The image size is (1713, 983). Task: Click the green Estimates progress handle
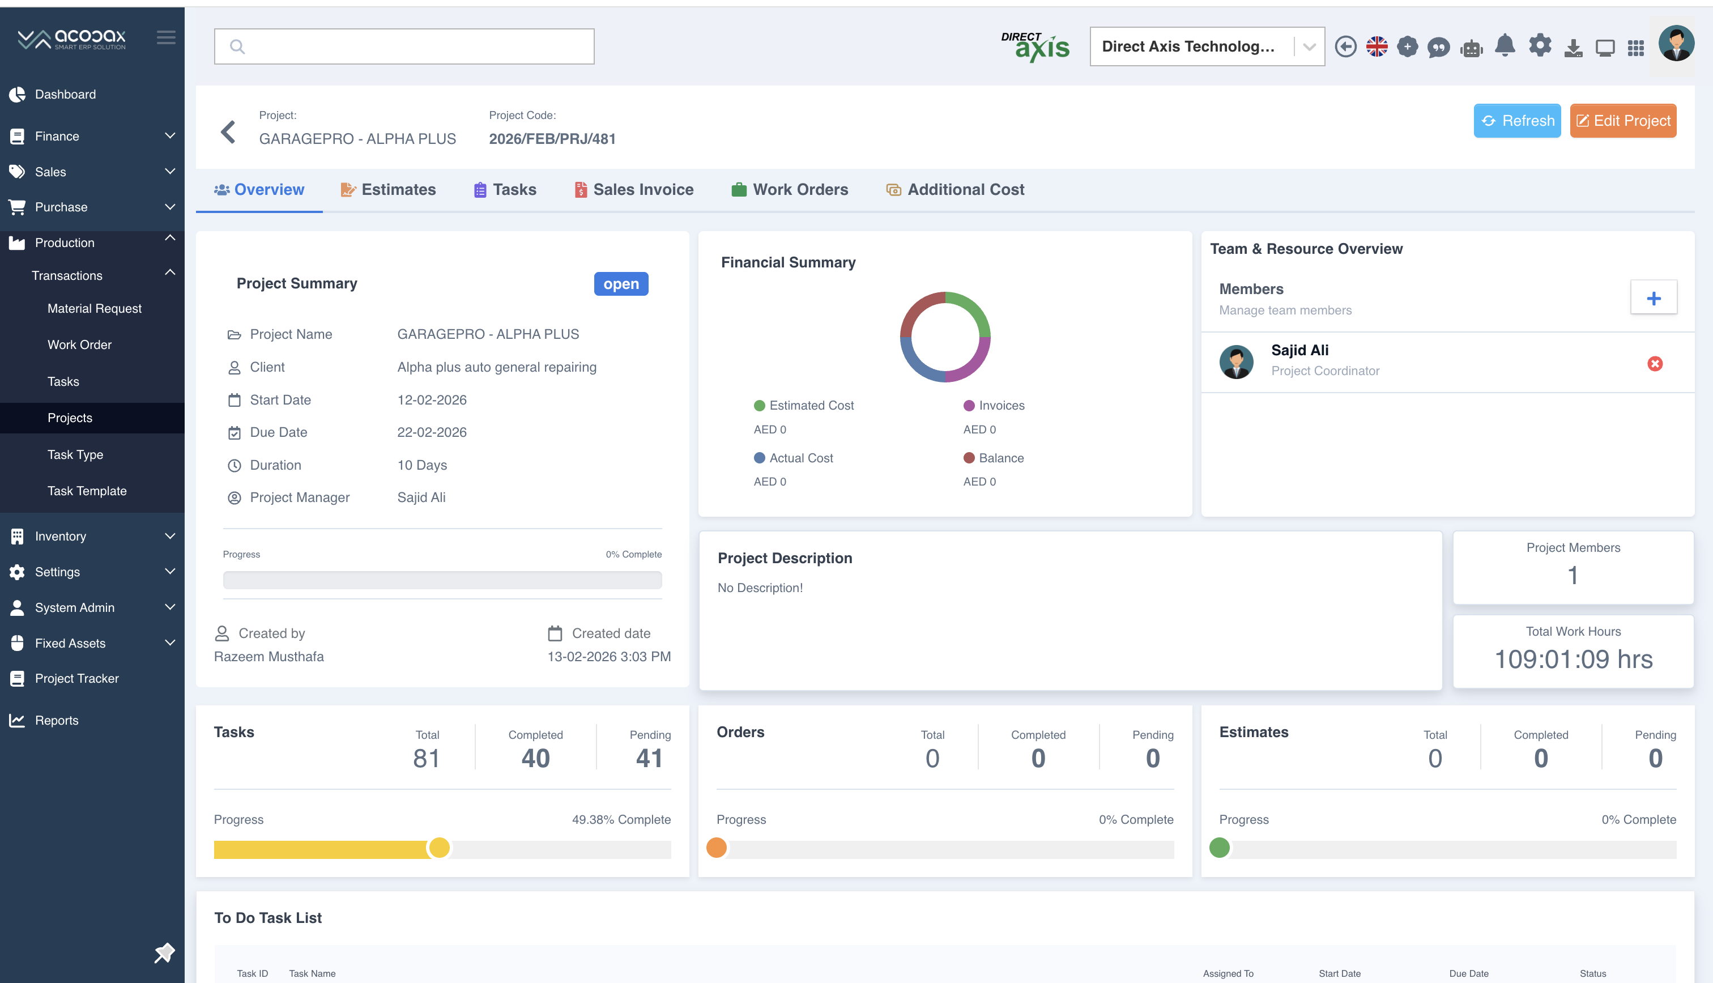coord(1219,848)
